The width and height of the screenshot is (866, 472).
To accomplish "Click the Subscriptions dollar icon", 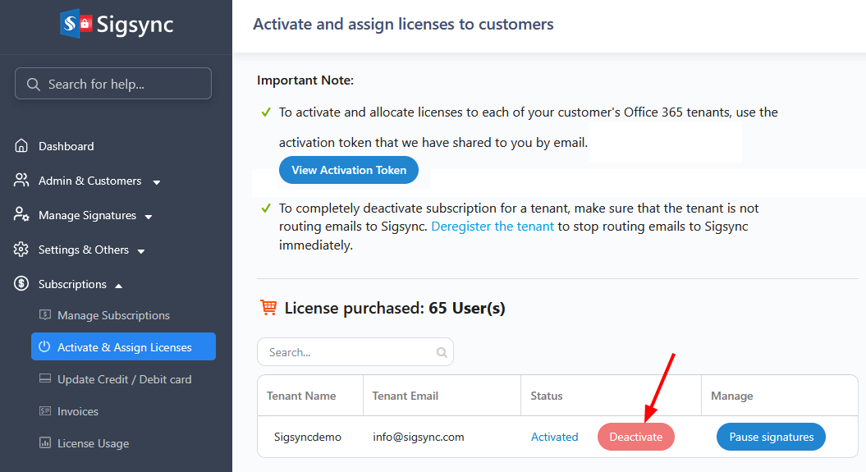I will pos(21,284).
